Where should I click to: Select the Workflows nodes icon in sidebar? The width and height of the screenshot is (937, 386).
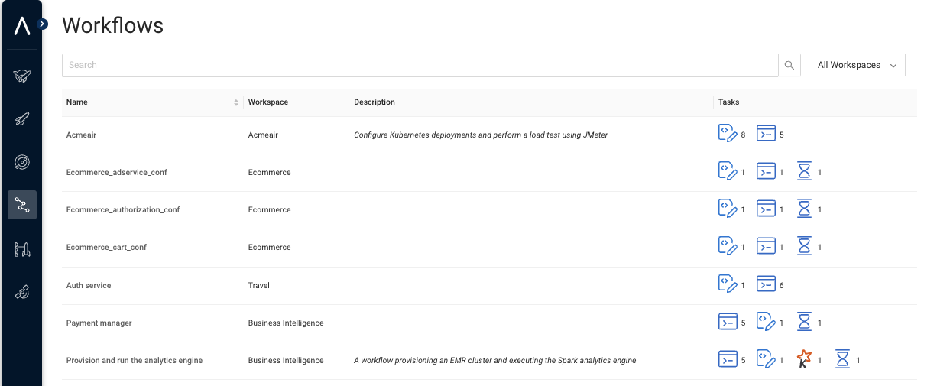tap(22, 205)
